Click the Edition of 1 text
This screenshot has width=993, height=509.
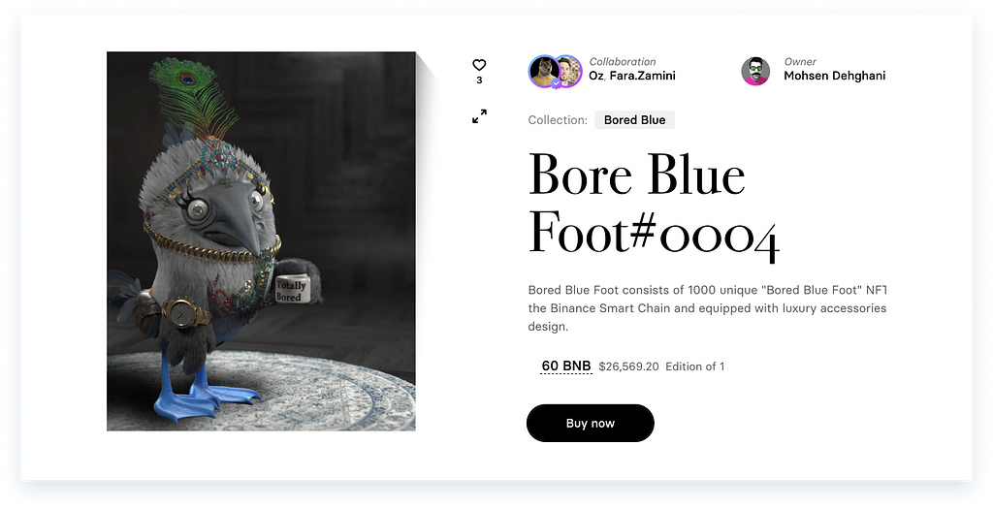coord(694,366)
